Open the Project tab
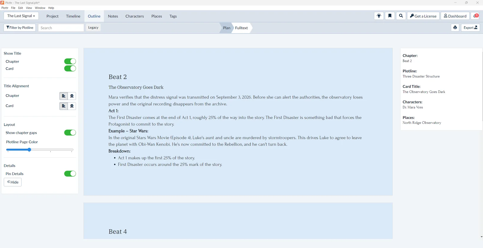483x248 pixels. 53,16
